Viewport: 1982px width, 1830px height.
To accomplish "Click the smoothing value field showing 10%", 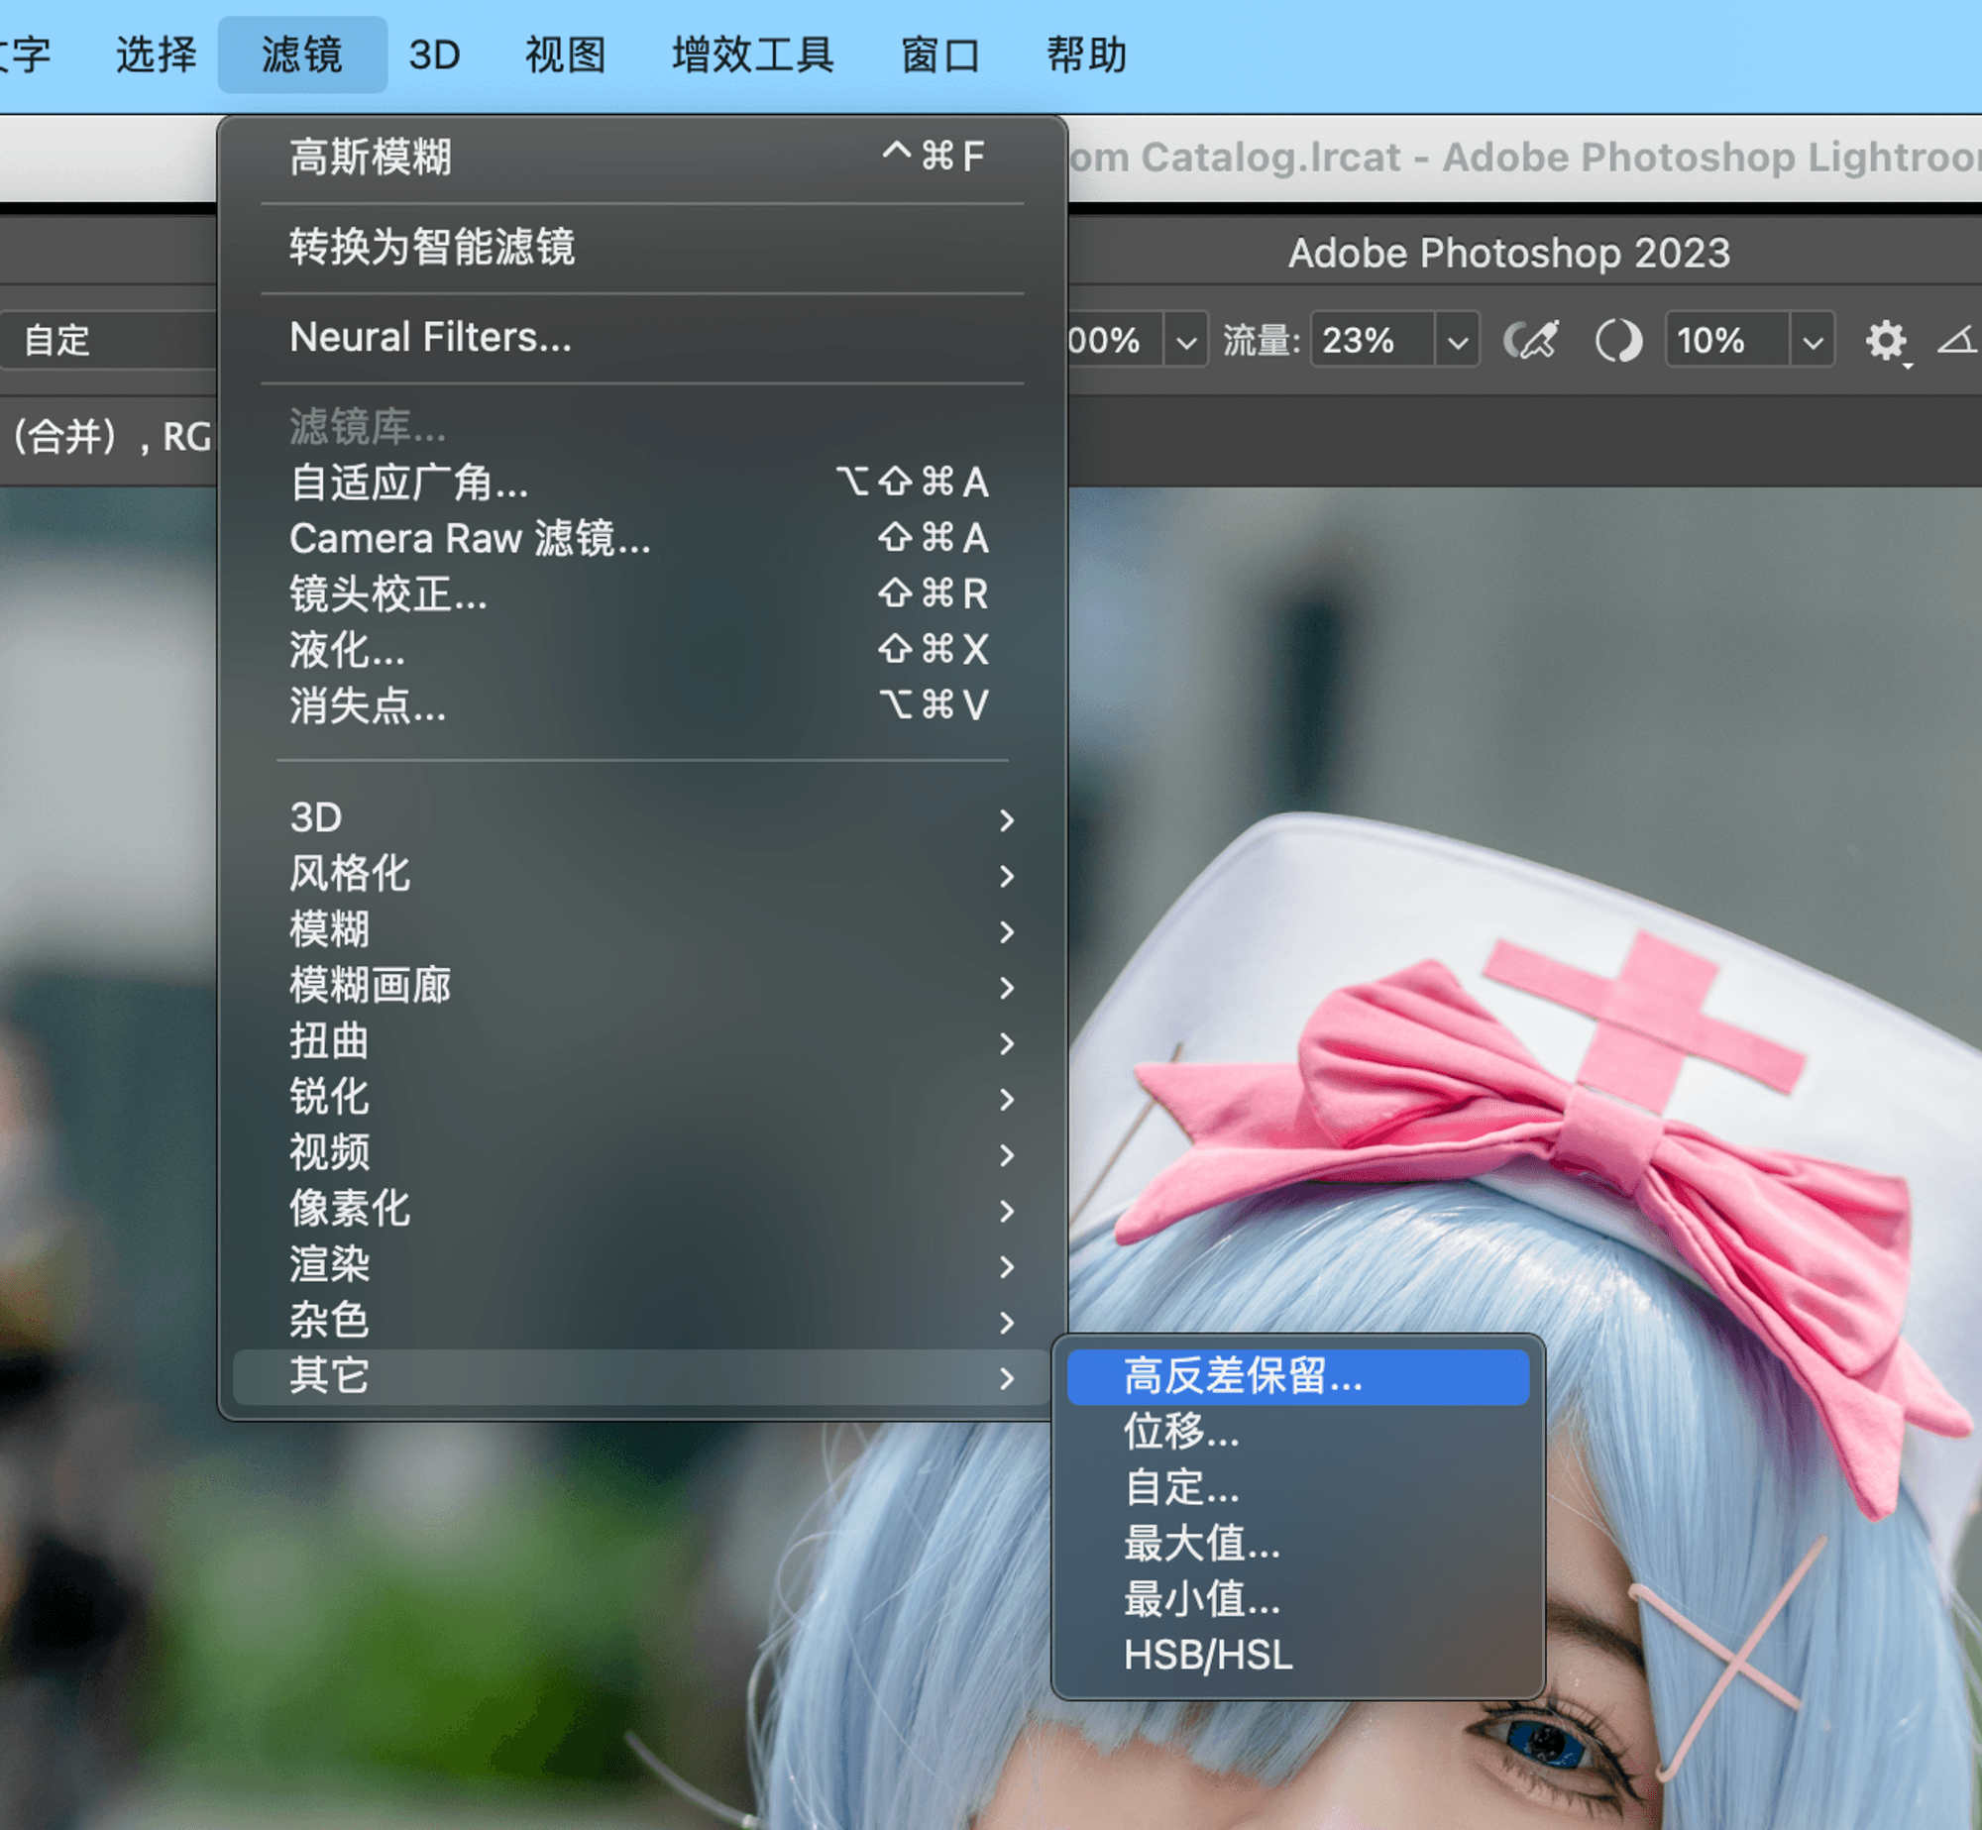I will pyautogui.click(x=1727, y=340).
